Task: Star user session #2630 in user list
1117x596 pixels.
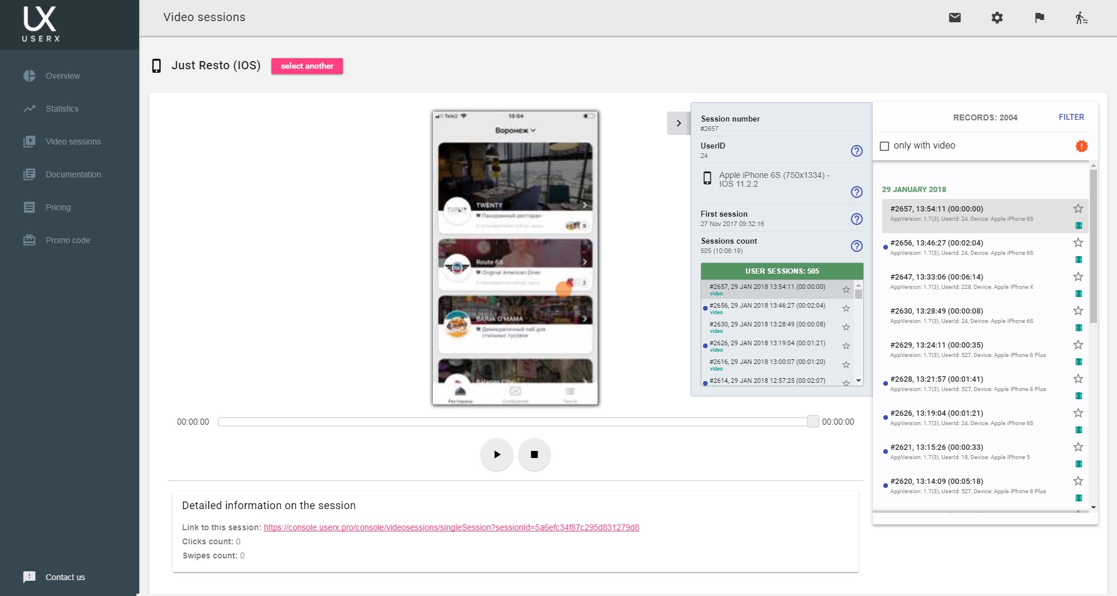Action: point(846,327)
